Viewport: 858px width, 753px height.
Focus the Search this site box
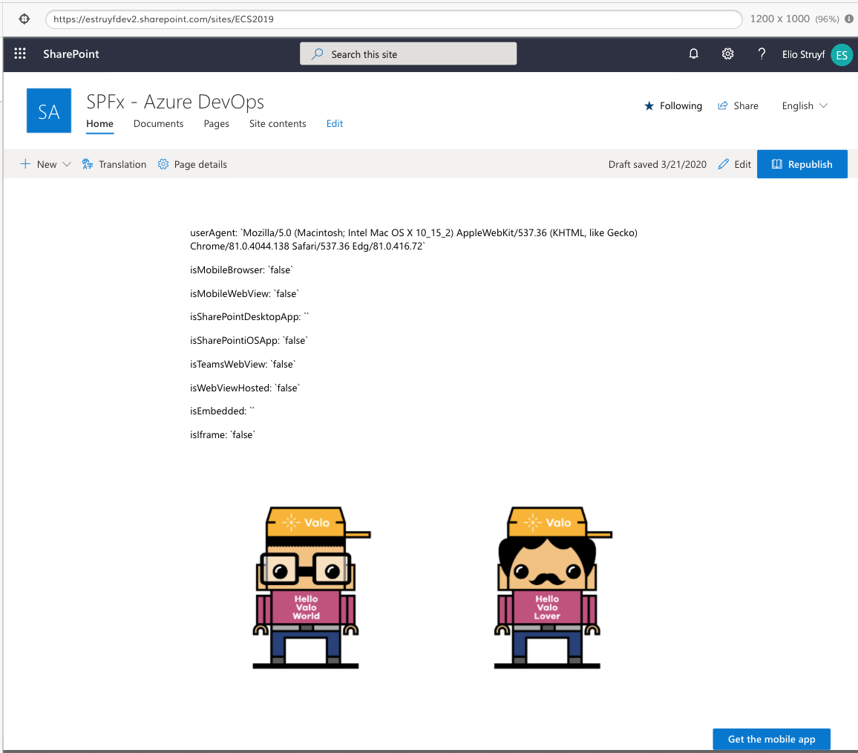408,53
